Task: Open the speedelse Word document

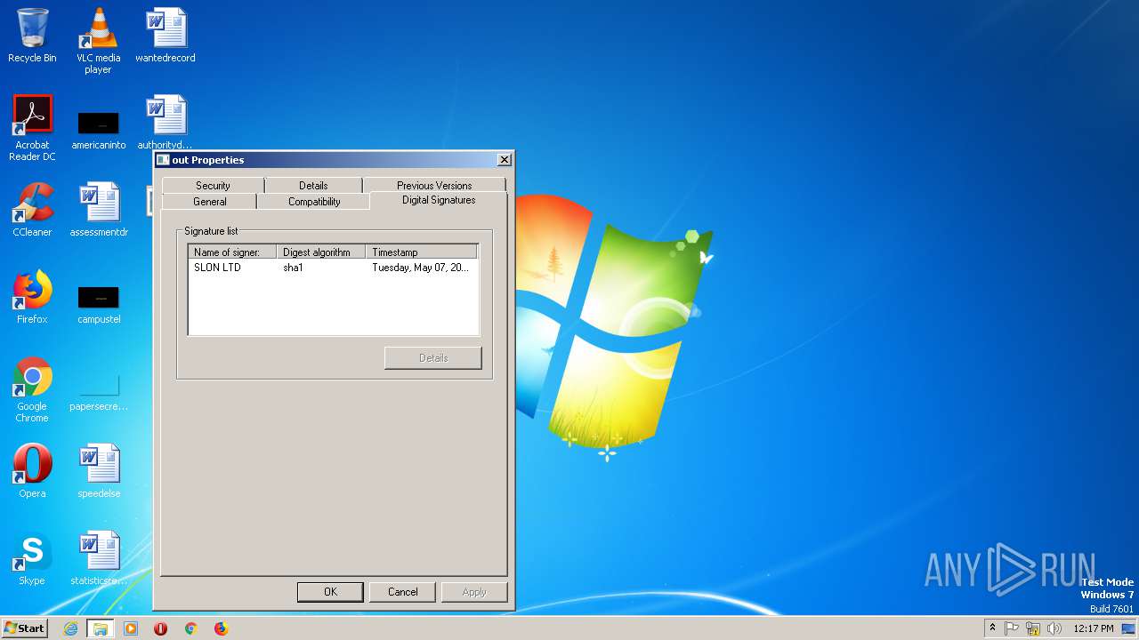Action: pos(98,471)
